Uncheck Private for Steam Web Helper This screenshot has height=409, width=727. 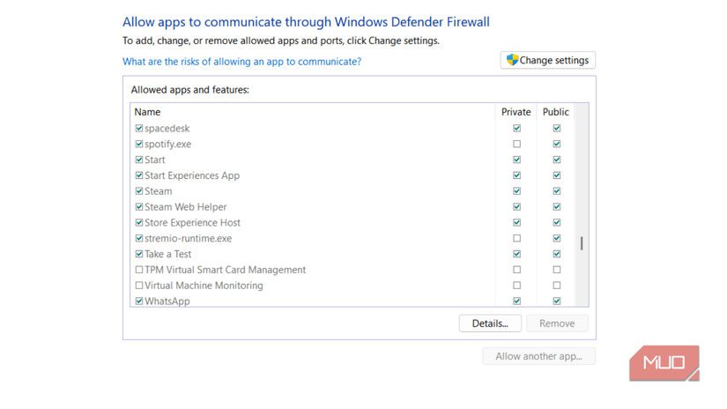(516, 207)
